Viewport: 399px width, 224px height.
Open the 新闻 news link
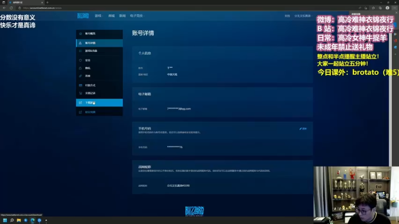(x=122, y=16)
